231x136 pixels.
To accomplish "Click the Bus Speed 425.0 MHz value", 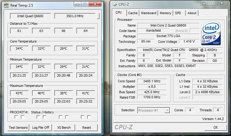I will [x=152, y=92].
